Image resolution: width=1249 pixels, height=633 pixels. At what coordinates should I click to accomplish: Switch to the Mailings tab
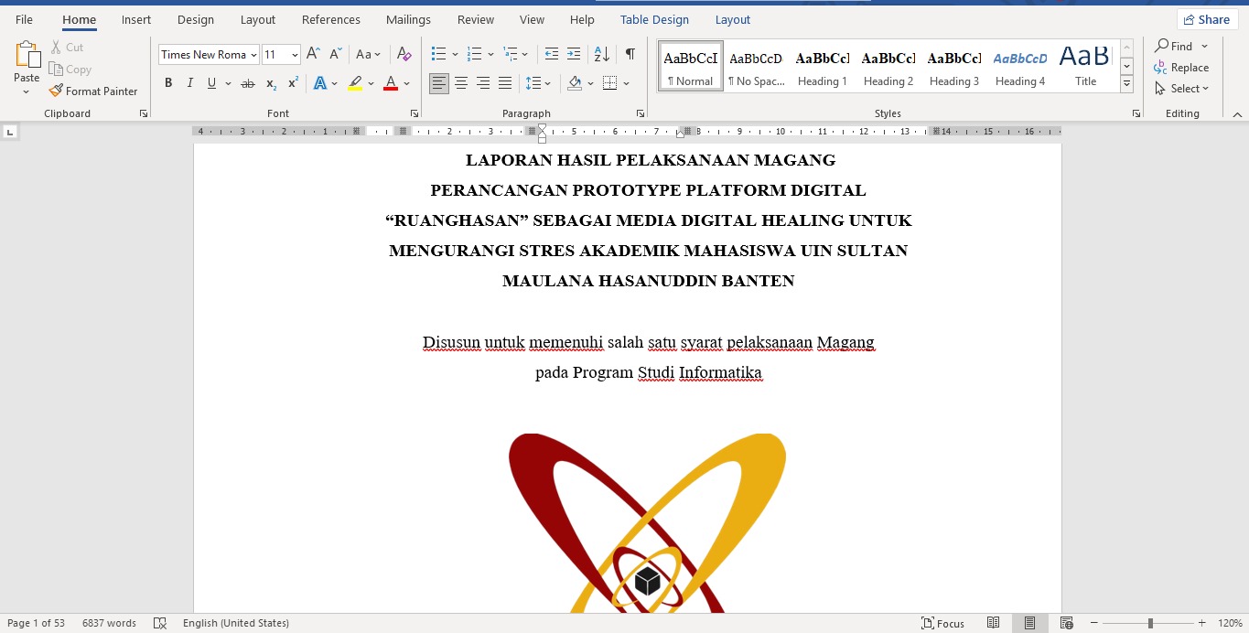point(408,19)
